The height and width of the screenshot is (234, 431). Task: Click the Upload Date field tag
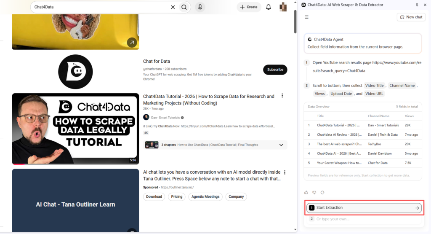[341, 94]
